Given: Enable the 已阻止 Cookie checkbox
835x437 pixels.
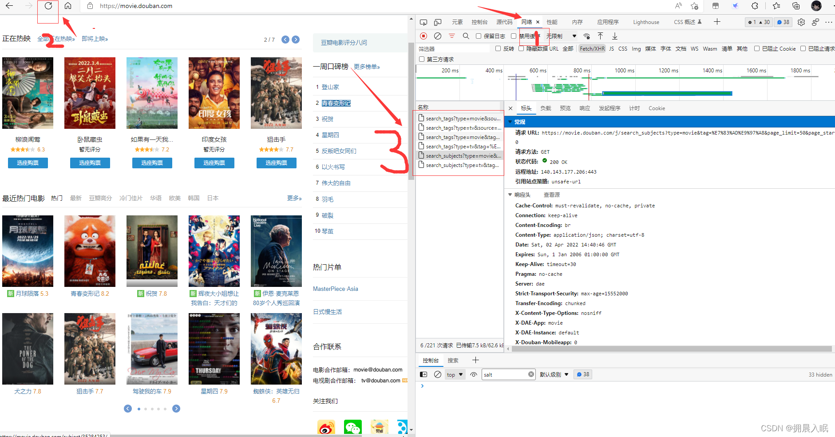Looking at the screenshot, I should point(757,48).
